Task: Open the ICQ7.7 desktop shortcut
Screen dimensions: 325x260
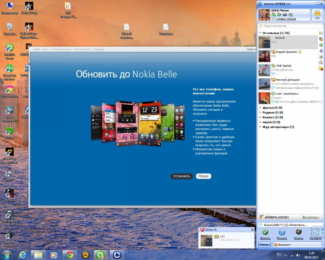Action: tap(9, 133)
